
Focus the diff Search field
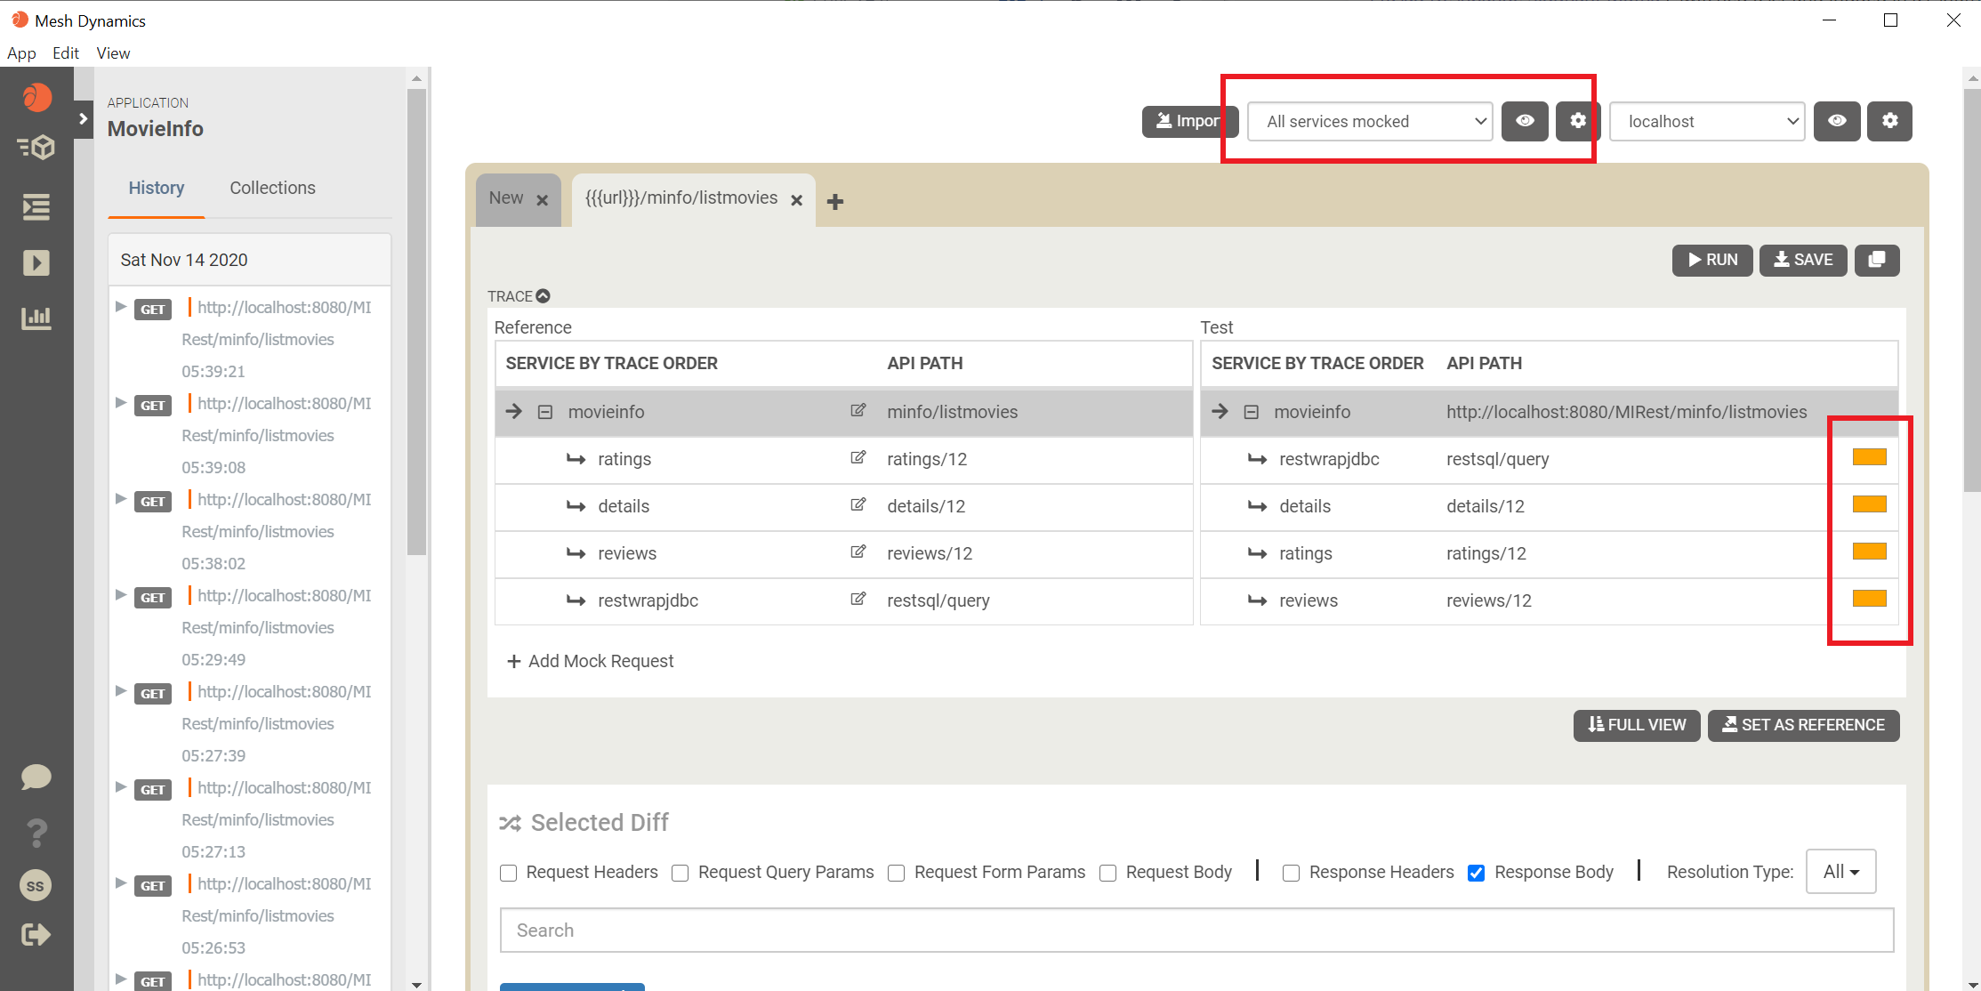[1196, 931]
